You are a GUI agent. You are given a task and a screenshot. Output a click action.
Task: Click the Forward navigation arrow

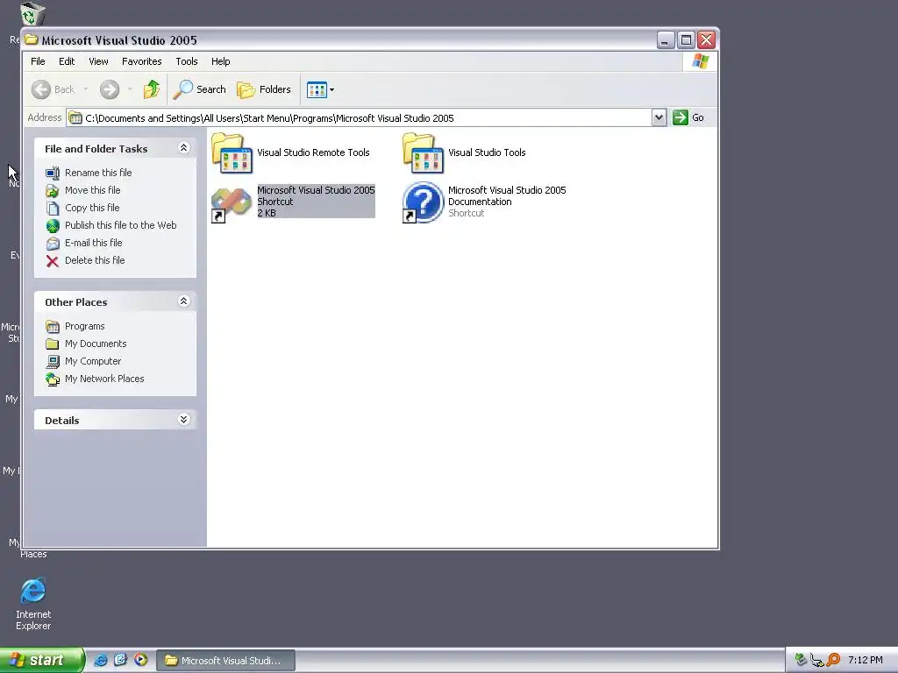tap(110, 89)
